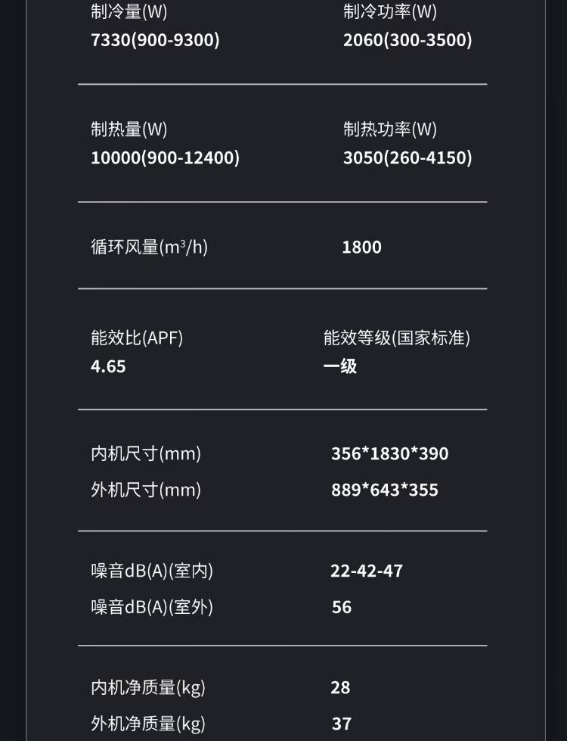Select the cooling power value 2060(300-3500)

coord(407,40)
